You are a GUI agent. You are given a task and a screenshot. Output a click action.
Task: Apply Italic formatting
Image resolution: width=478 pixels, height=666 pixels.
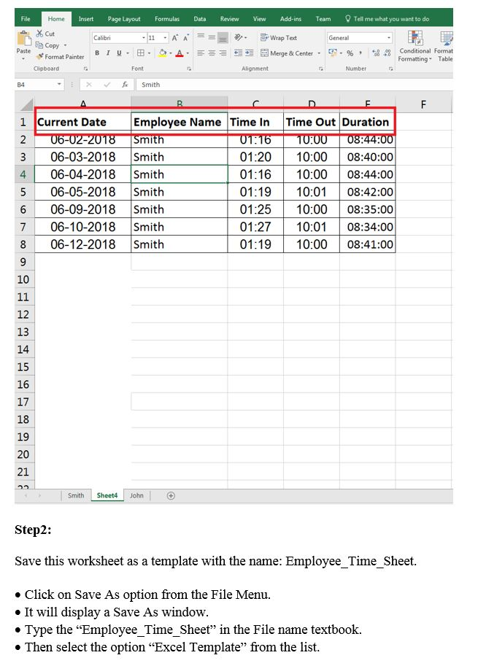(108, 53)
